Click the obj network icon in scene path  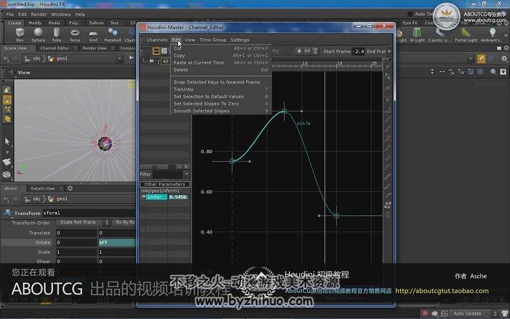[28, 58]
